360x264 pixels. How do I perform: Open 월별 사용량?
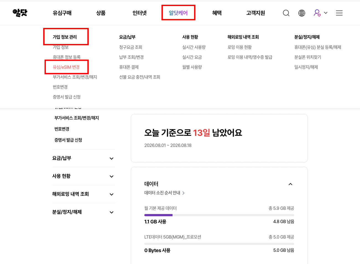[x=192, y=67]
